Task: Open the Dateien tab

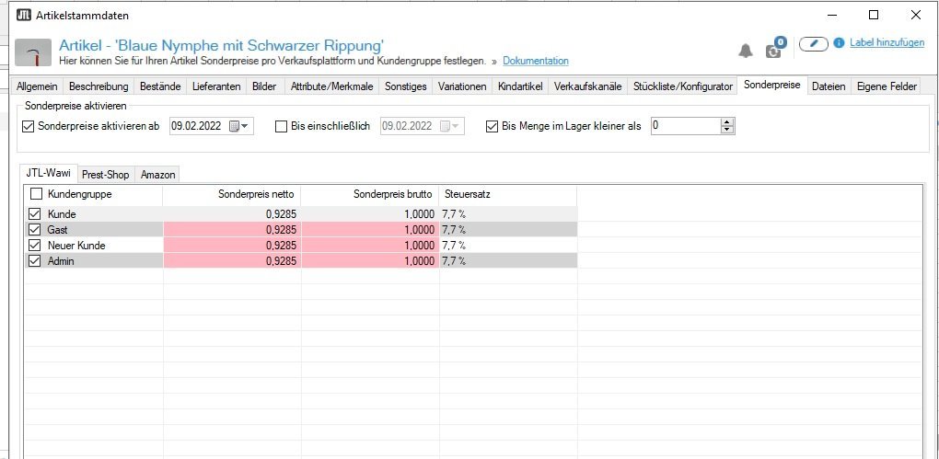Action: coord(829,86)
